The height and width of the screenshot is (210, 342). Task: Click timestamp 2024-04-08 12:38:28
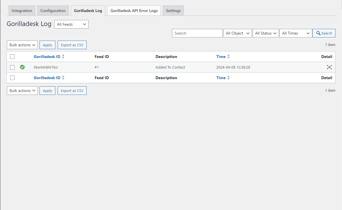233,67
